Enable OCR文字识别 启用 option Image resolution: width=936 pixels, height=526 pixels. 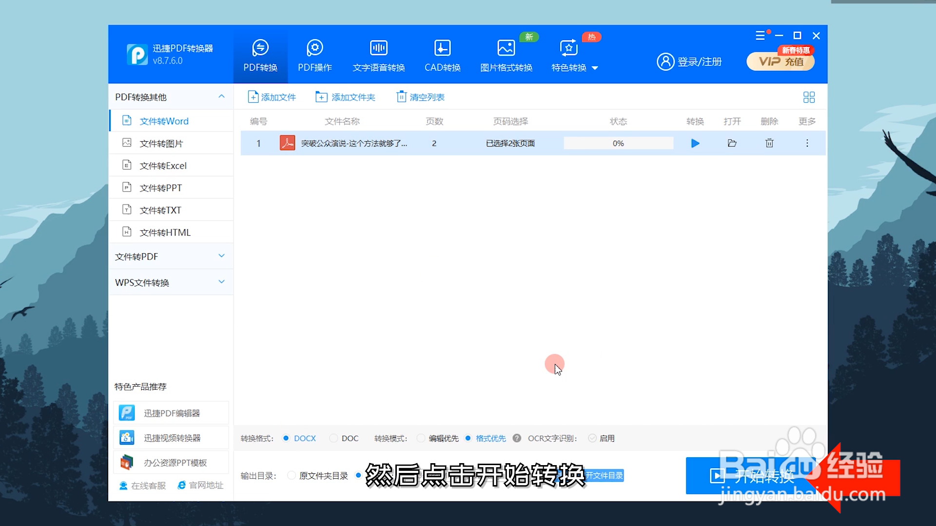(x=592, y=438)
